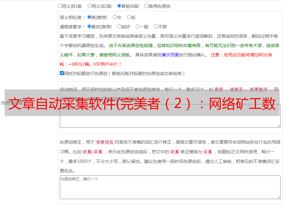The width and height of the screenshot is (284, 205).
Task: Click the 收集>采集 example tag
Action: tap(93, 152)
